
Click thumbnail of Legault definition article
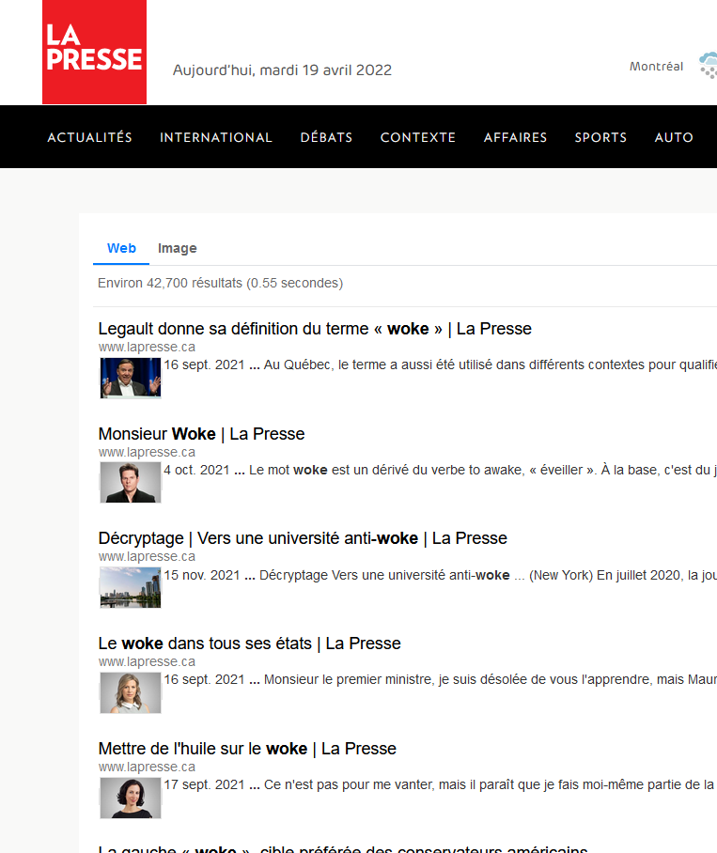131,378
